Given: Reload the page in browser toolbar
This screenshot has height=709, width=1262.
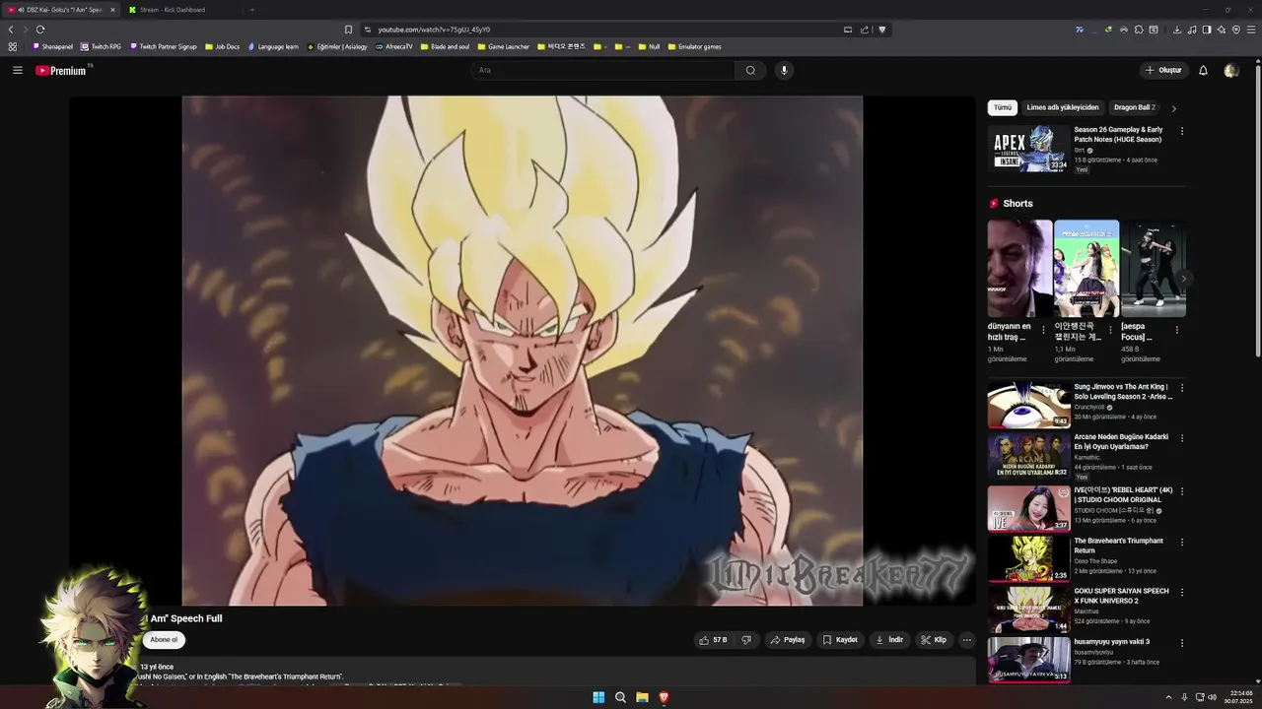Looking at the screenshot, I should click(x=40, y=30).
